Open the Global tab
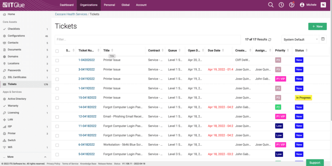Viewport: 332px width, 166px height. point(125,5)
